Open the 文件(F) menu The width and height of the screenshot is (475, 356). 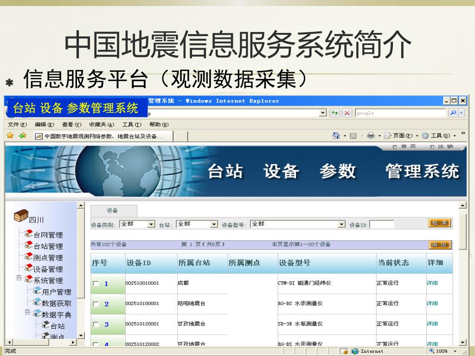(x=17, y=124)
